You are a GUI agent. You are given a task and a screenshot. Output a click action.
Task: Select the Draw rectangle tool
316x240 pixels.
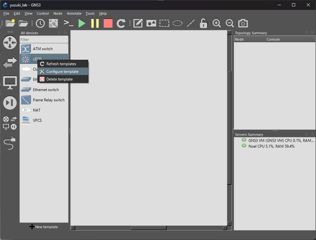coord(164,23)
